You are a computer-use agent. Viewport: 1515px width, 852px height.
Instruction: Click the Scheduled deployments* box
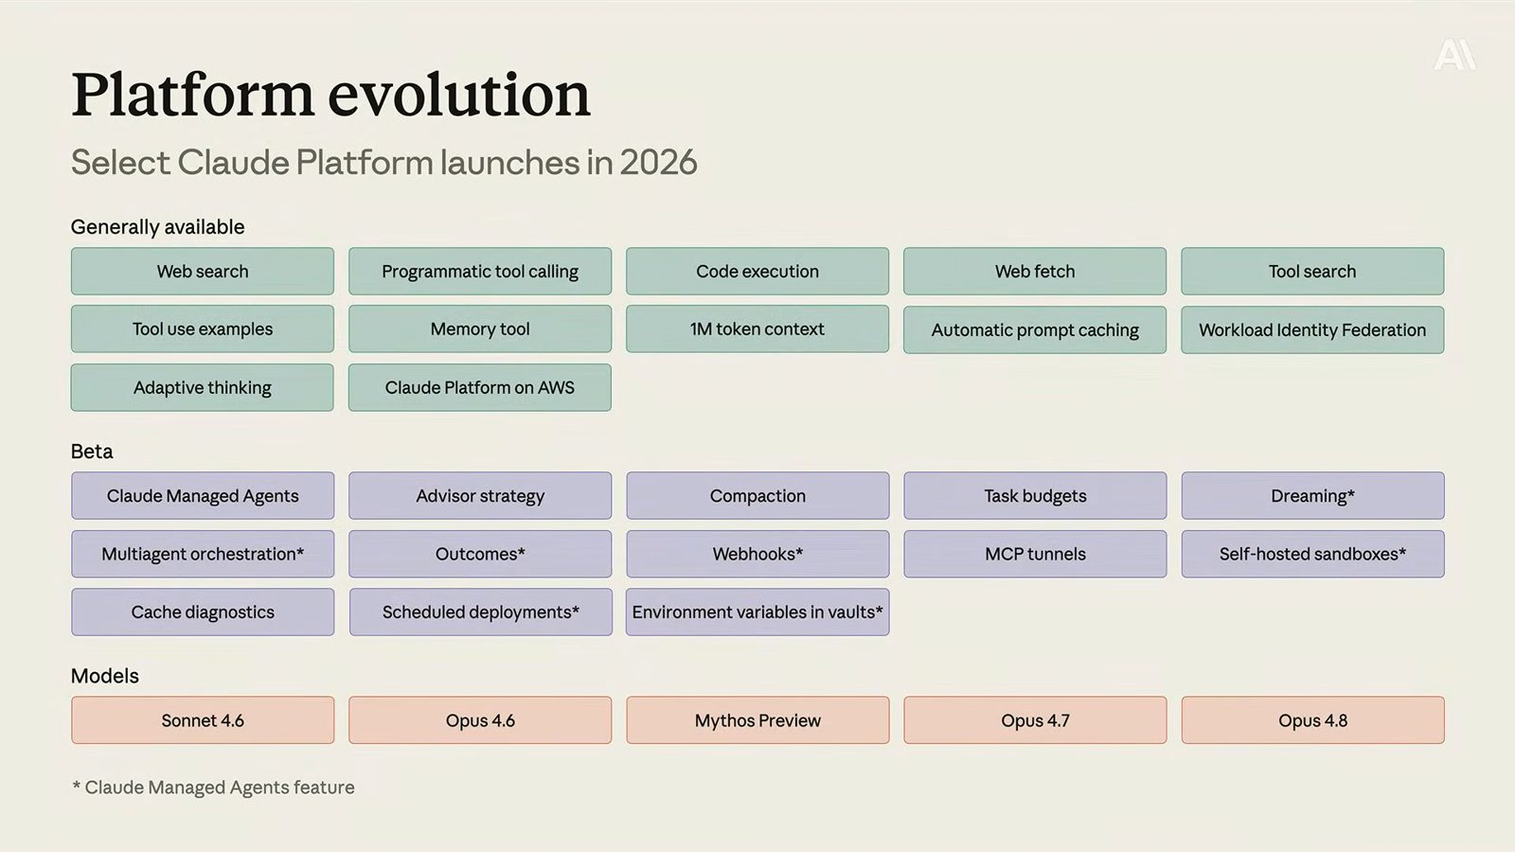(x=480, y=612)
